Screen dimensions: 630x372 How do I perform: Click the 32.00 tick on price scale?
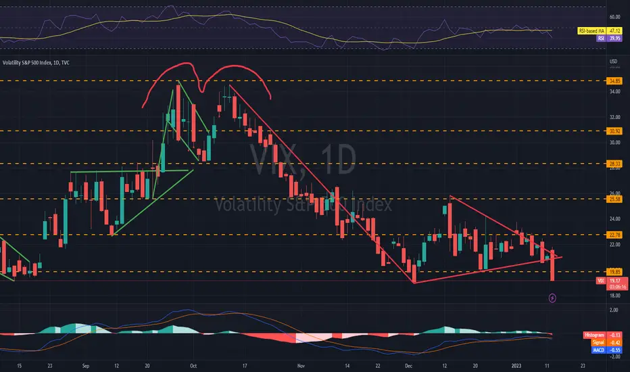(614, 118)
